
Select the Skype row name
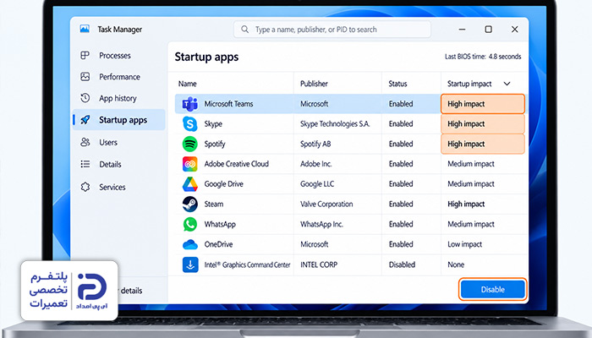coord(213,123)
